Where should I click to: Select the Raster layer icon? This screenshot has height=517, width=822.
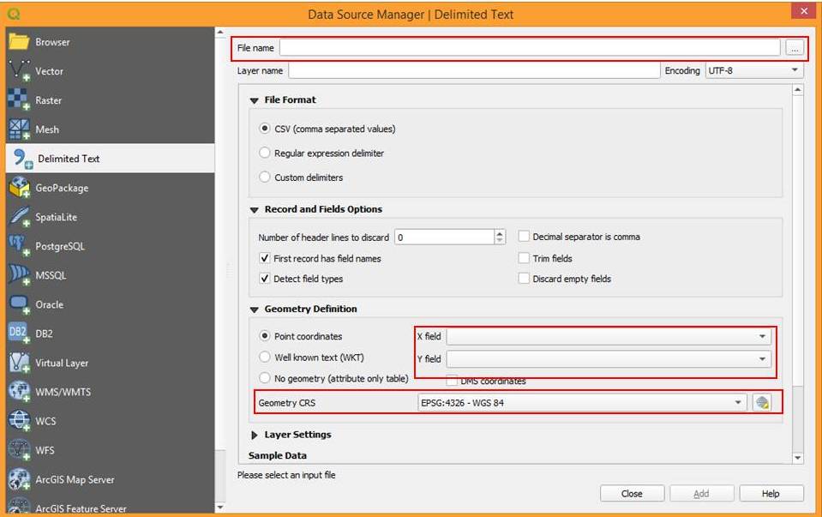pyautogui.click(x=20, y=99)
